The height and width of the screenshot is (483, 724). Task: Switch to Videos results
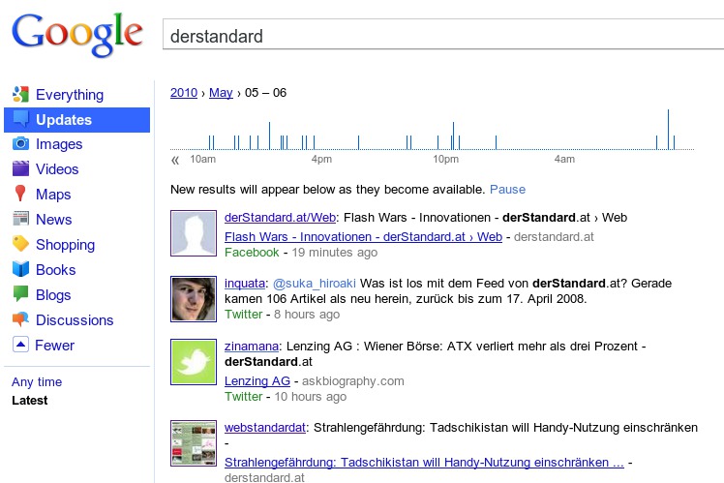click(57, 169)
